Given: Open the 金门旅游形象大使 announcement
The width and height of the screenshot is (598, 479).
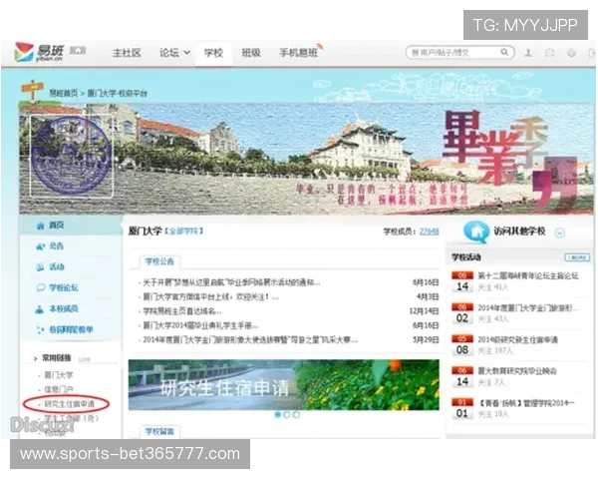Looking at the screenshot, I should point(250,339).
